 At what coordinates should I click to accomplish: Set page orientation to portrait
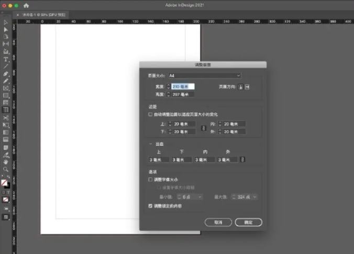point(240,86)
